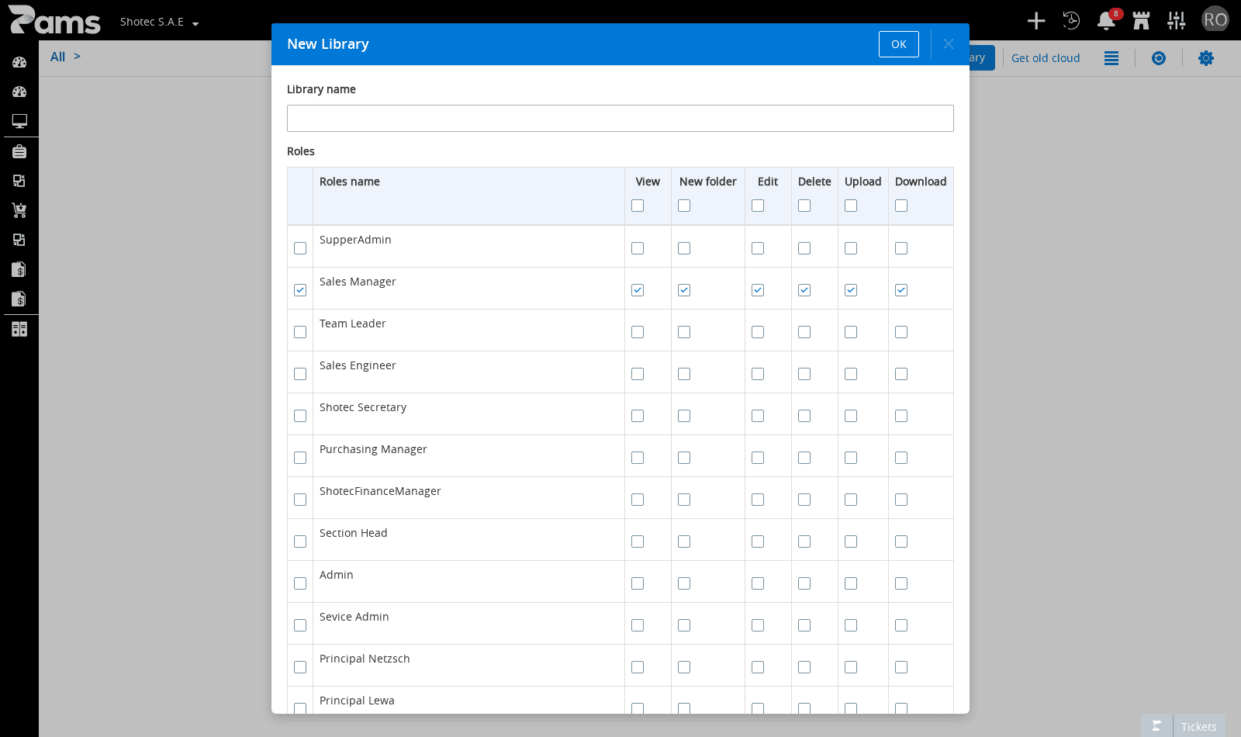Click the castle tower icon in top bar
The image size is (1241, 737).
click(x=1141, y=21)
